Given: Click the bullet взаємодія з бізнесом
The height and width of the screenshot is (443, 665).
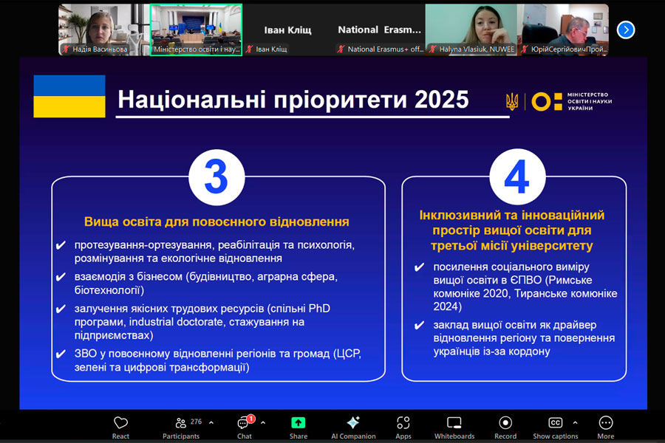Looking at the screenshot, I should pyautogui.click(x=205, y=284).
